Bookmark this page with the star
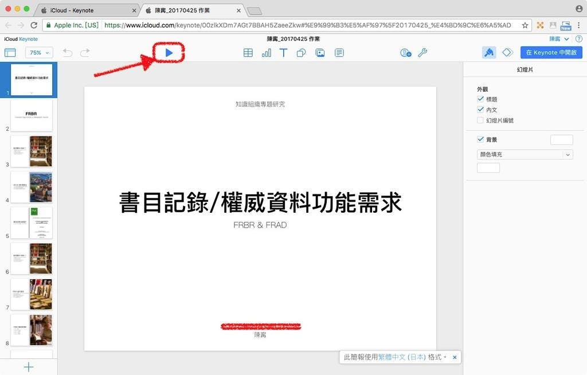Viewport: 587px width, 375px height. 525,25
